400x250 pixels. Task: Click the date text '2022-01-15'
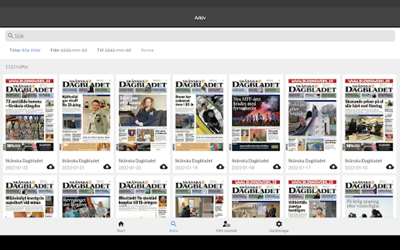tap(356, 168)
